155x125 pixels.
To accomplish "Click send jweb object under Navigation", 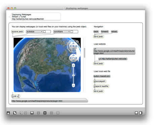I will 98,37.
